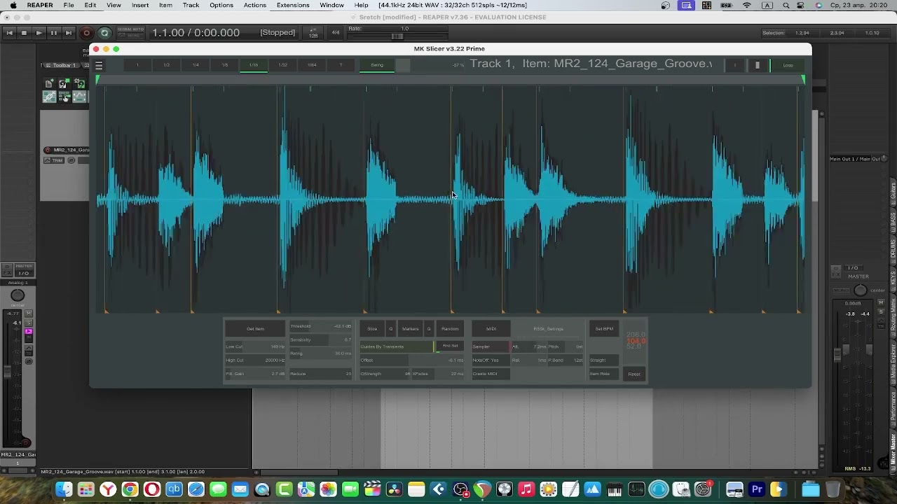Open the GLOBAL AUTO mode selector
Viewport: 897px width, 504px height.
pos(131,33)
